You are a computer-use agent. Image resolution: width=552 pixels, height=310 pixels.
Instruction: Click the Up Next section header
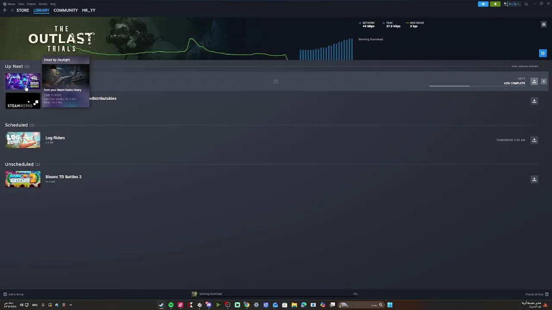coord(17,66)
